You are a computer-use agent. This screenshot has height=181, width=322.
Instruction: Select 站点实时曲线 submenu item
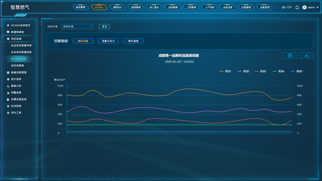[19, 59]
